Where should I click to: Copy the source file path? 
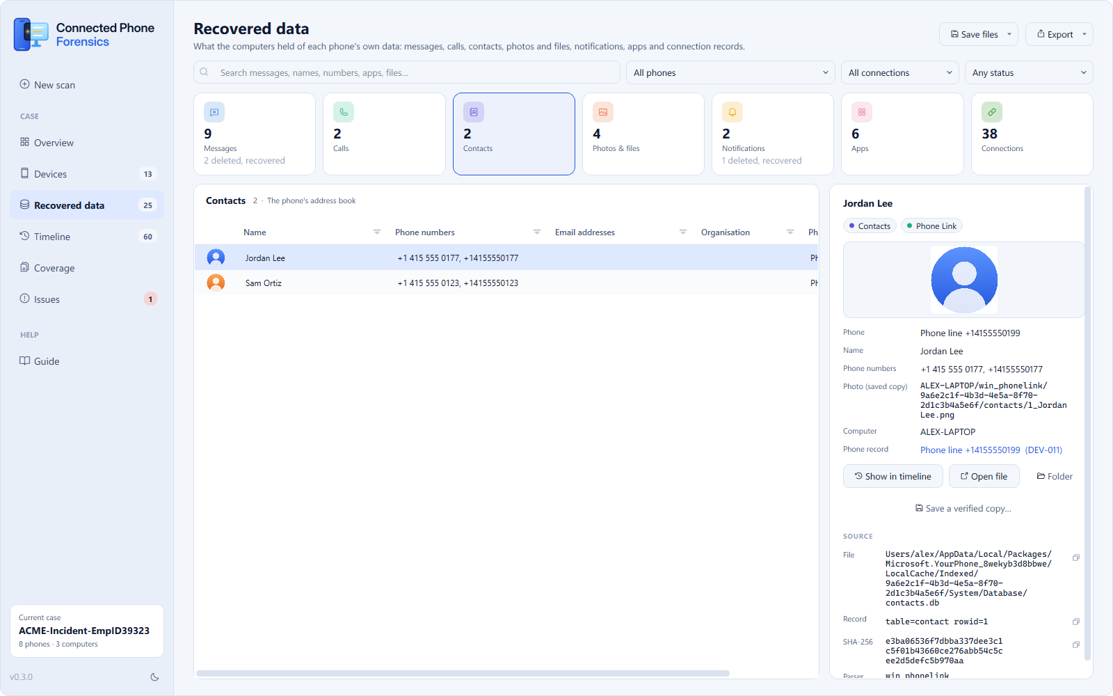click(x=1075, y=557)
